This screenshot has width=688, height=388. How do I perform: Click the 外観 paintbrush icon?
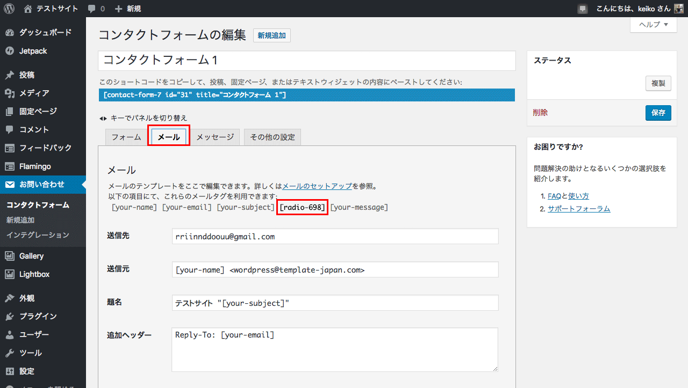point(10,298)
